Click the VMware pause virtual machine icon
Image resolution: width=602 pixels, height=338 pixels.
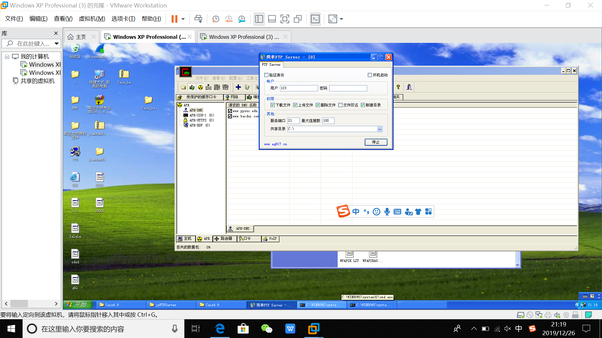click(174, 19)
